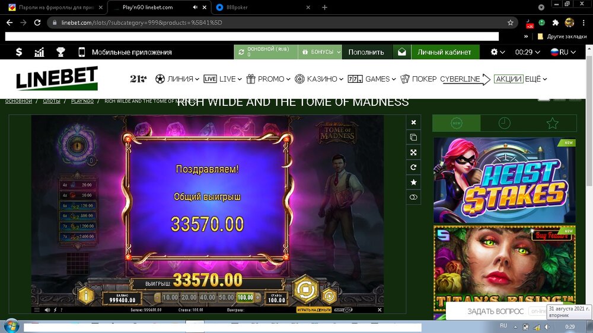The width and height of the screenshot is (593, 333).
Task: Expand the ЛИНИЯ menu
Action: (x=177, y=79)
